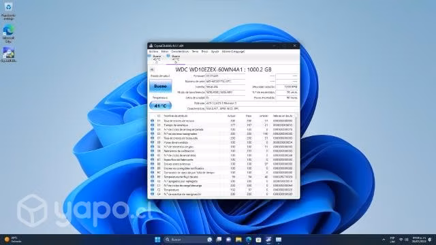
Task: Open the Ayuda menu
Action: [215, 52]
